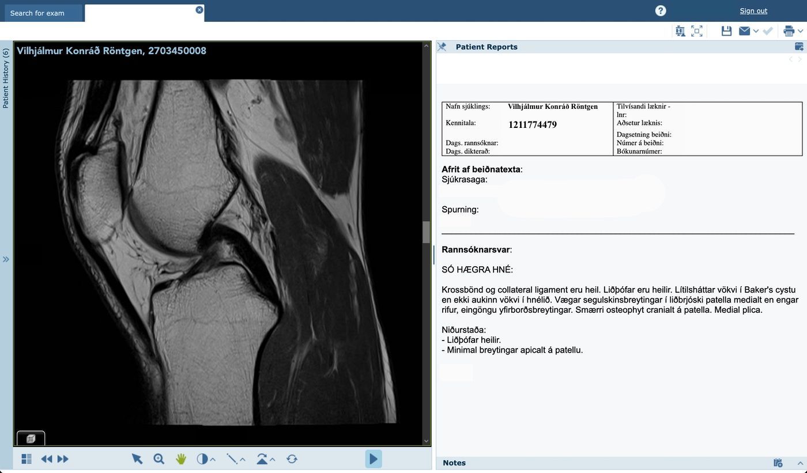807x473 pixels.
Task: Click the image viewer vertical scrollbar thumb
Action: click(x=427, y=232)
